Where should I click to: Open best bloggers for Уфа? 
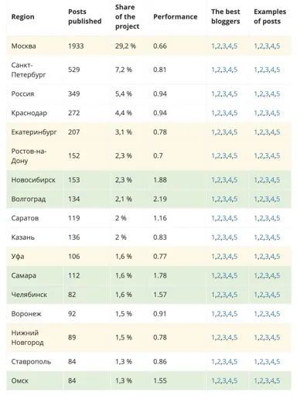224,256
